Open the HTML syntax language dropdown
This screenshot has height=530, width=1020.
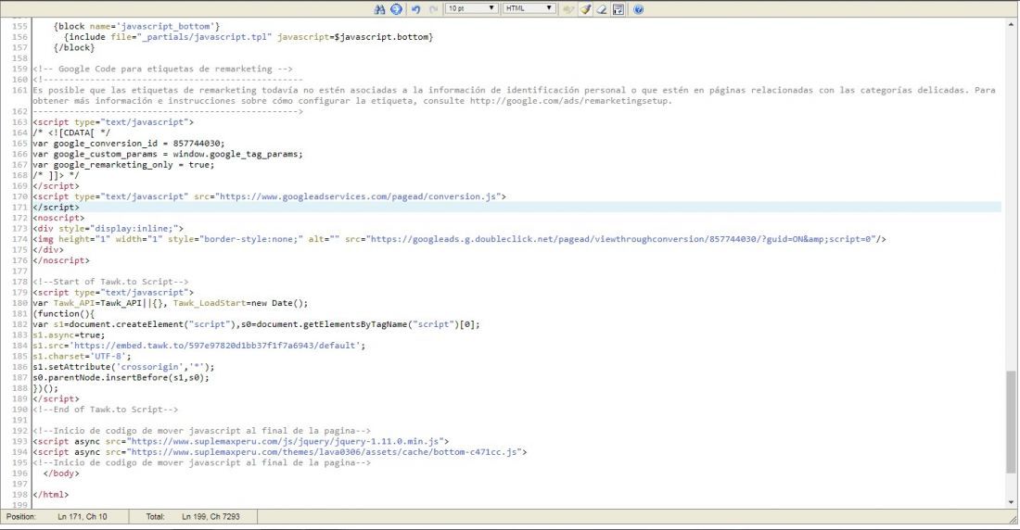click(x=529, y=8)
